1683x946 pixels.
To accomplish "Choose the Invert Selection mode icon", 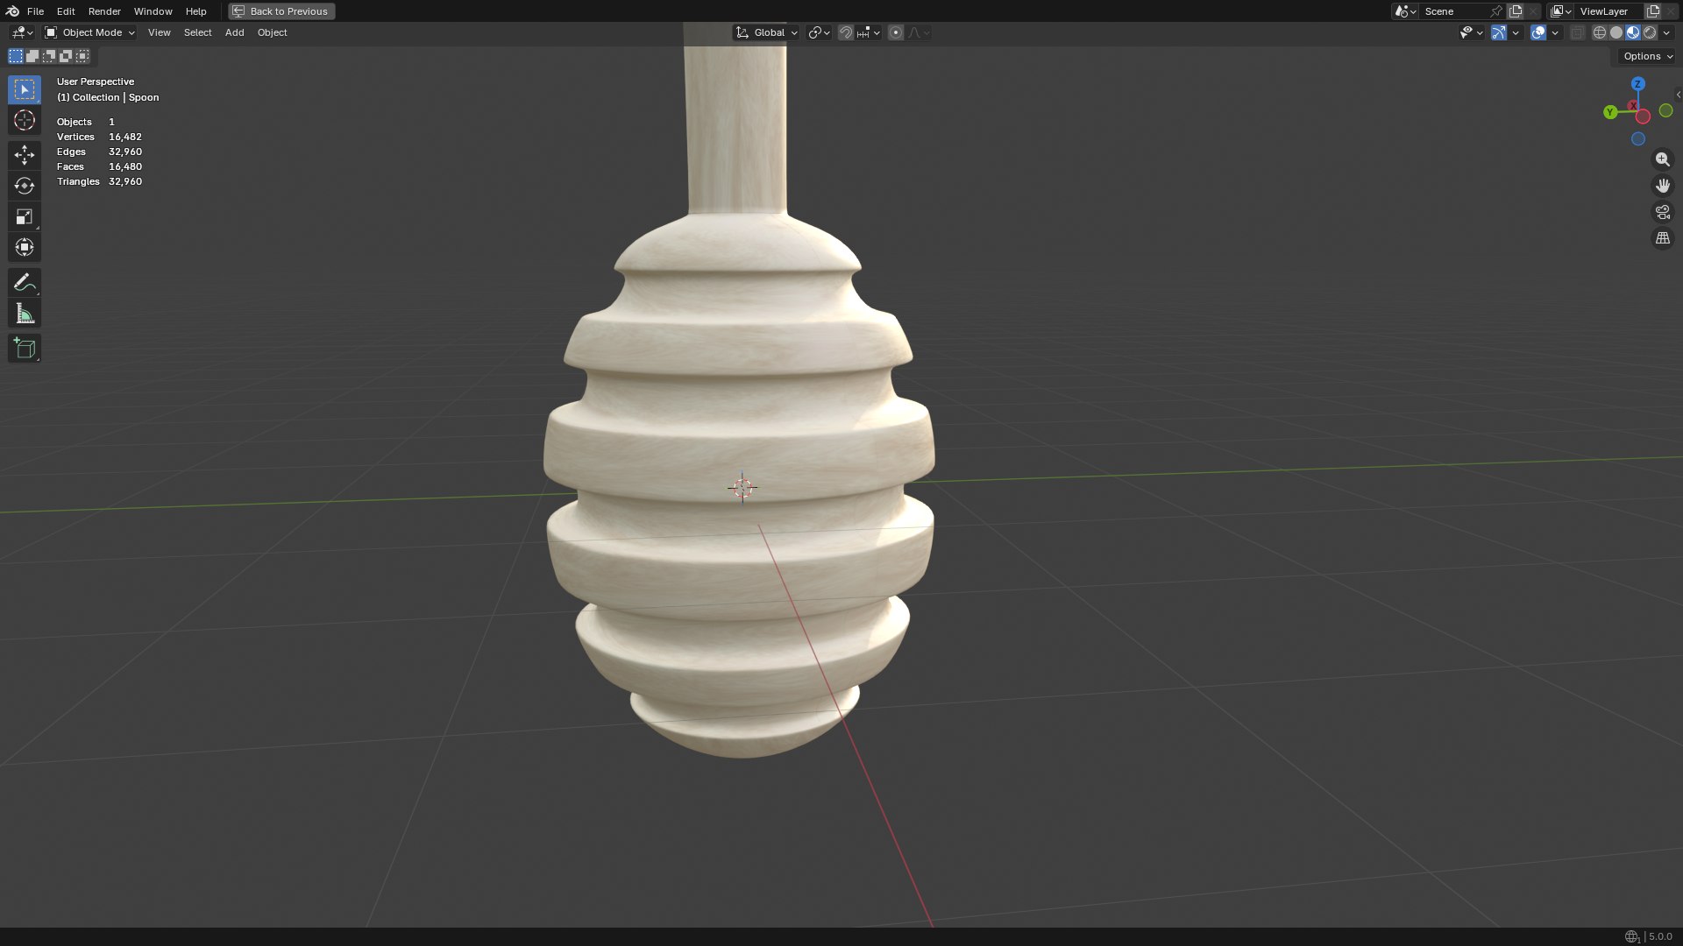I will pyautogui.click(x=66, y=56).
